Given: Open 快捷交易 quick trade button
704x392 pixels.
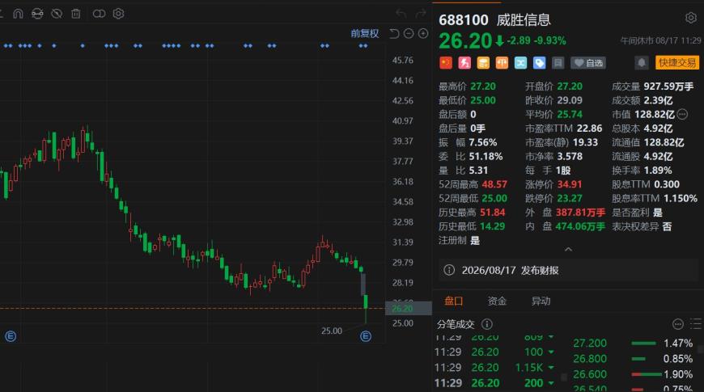Looking at the screenshot, I should (x=677, y=63).
